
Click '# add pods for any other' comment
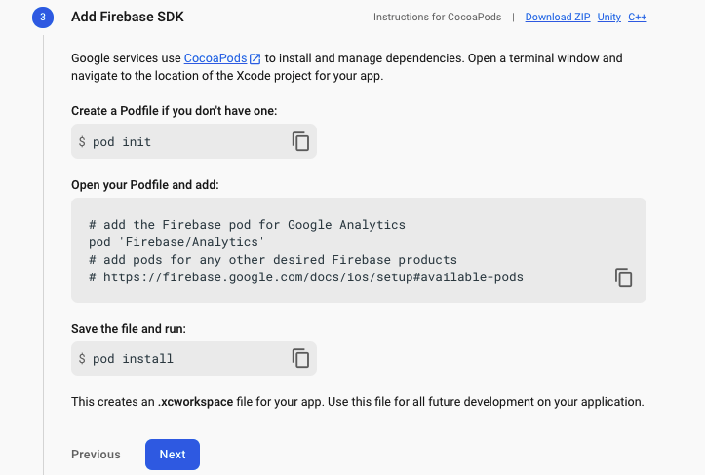(272, 260)
